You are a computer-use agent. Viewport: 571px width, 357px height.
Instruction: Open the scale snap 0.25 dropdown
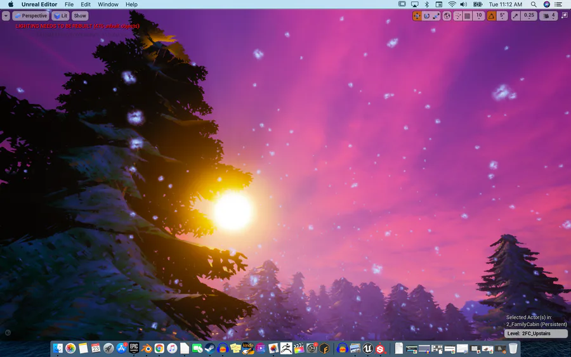pyautogui.click(x=528, y=16)
